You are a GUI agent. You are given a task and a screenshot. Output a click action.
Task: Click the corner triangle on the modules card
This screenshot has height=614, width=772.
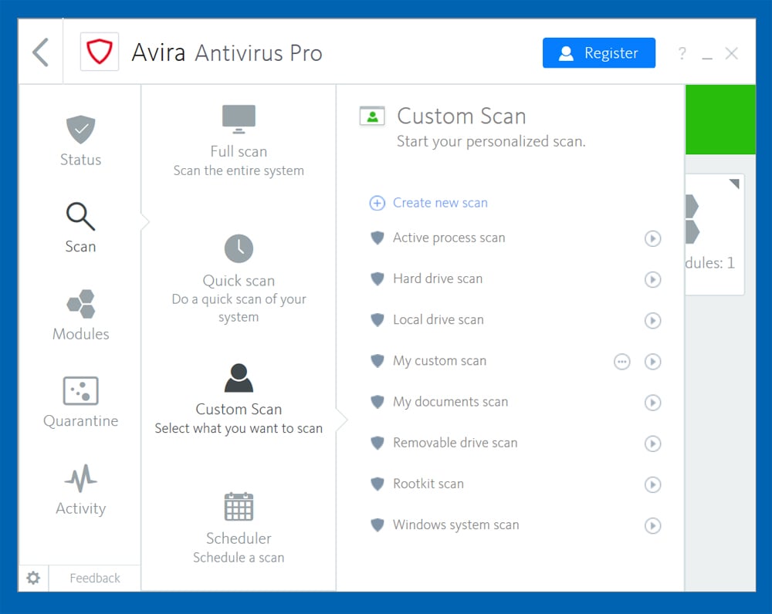[734, 184]
